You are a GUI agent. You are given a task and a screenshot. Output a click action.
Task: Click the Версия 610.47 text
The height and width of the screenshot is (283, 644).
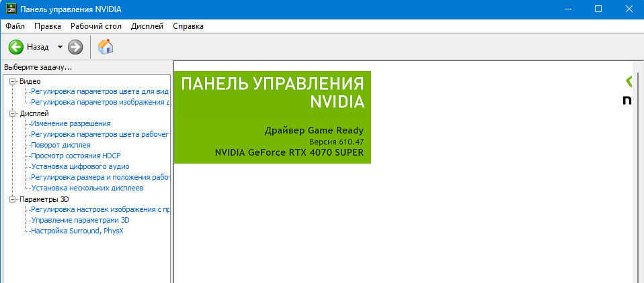tap(336, 141)
